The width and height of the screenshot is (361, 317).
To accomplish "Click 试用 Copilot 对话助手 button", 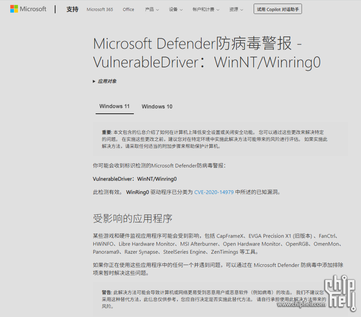I will 278,9.
